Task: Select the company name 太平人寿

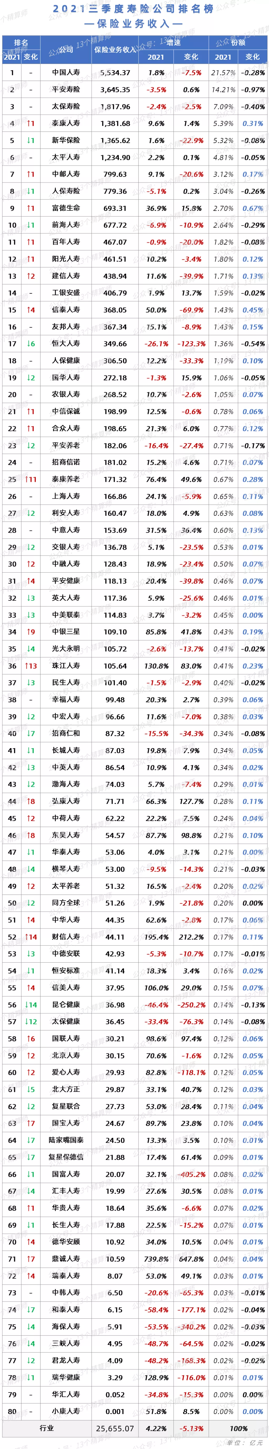Action: 66,157
